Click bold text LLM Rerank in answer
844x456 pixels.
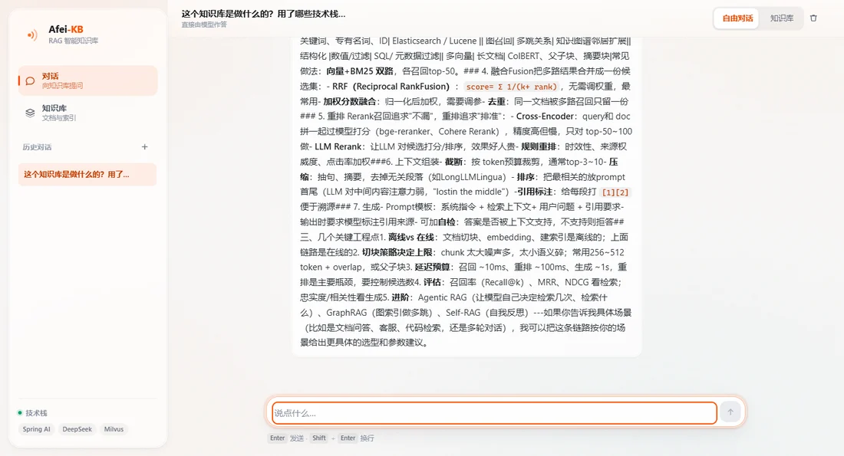[x=338, y=146]
